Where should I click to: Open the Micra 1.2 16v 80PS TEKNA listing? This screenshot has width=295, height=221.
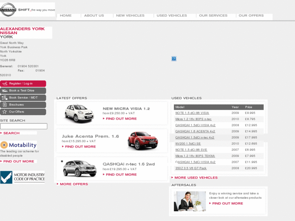tap(195, 156)
